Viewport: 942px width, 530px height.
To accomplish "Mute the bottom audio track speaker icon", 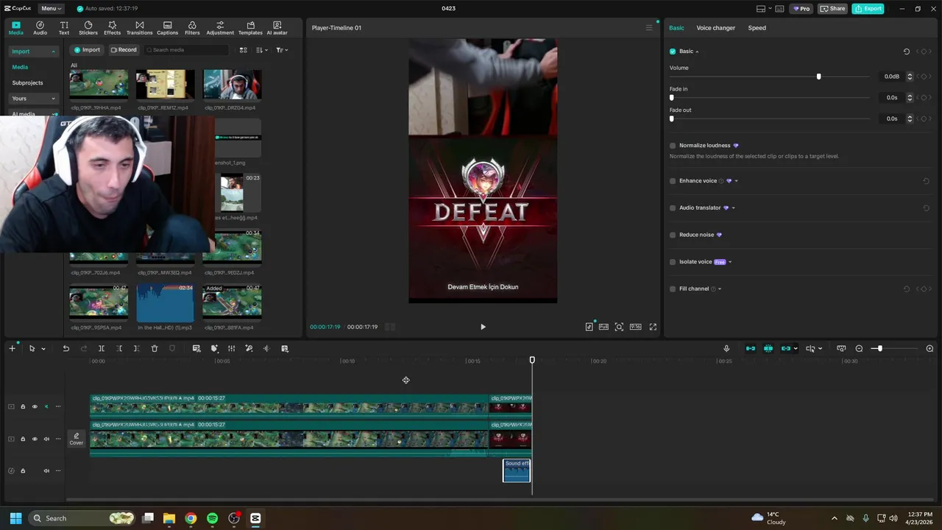I will pos(46,470).
